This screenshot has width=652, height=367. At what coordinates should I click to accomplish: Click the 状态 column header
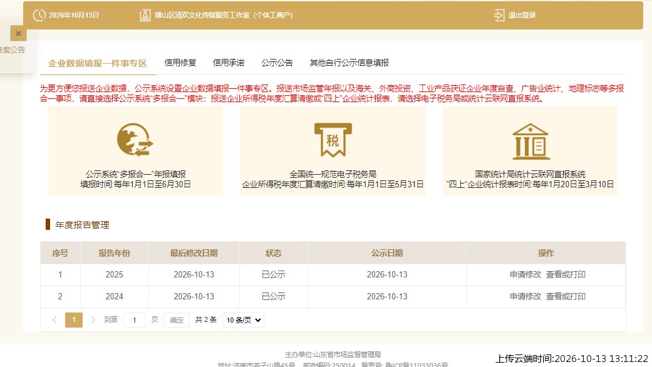(274, 253)
